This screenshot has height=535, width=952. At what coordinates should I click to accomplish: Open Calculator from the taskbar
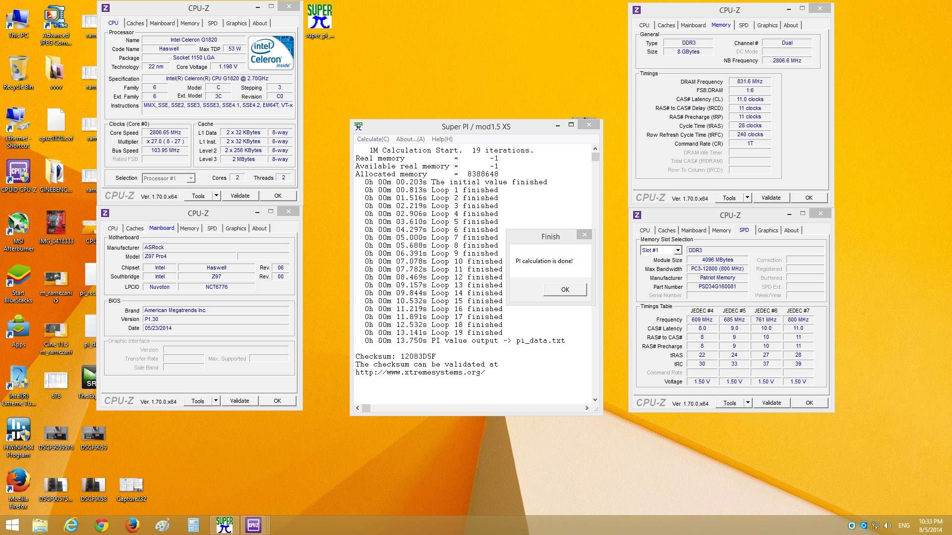[x=193, y=525]
